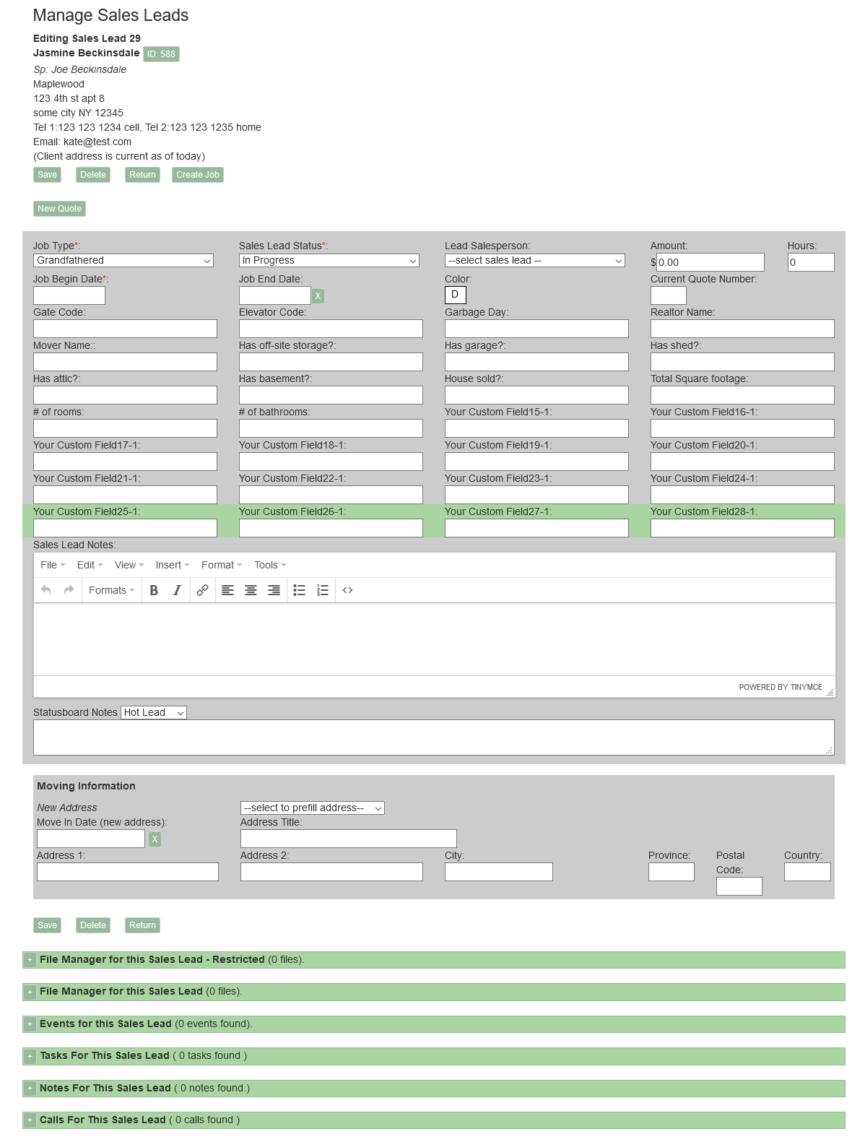Image resolution: width=865 pixels, height=1142 pixels.
Task: Expand Tasks For This Sales Lead
Action: 30,1056
